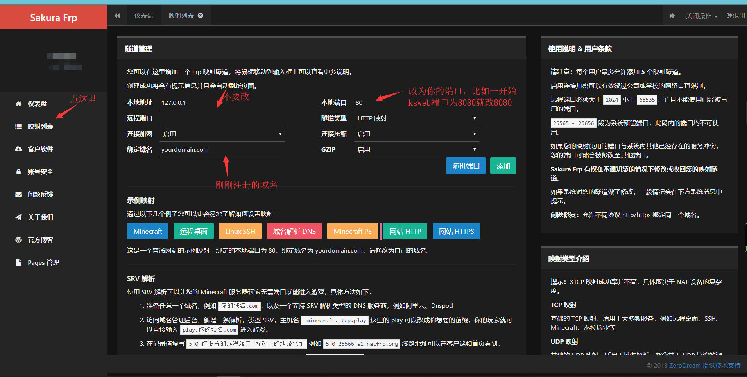Viewport: 747px width, 377px height.
Task: Open the 隧道类型 dropdown showing HTTP 映射
Action: click(416, 118)
